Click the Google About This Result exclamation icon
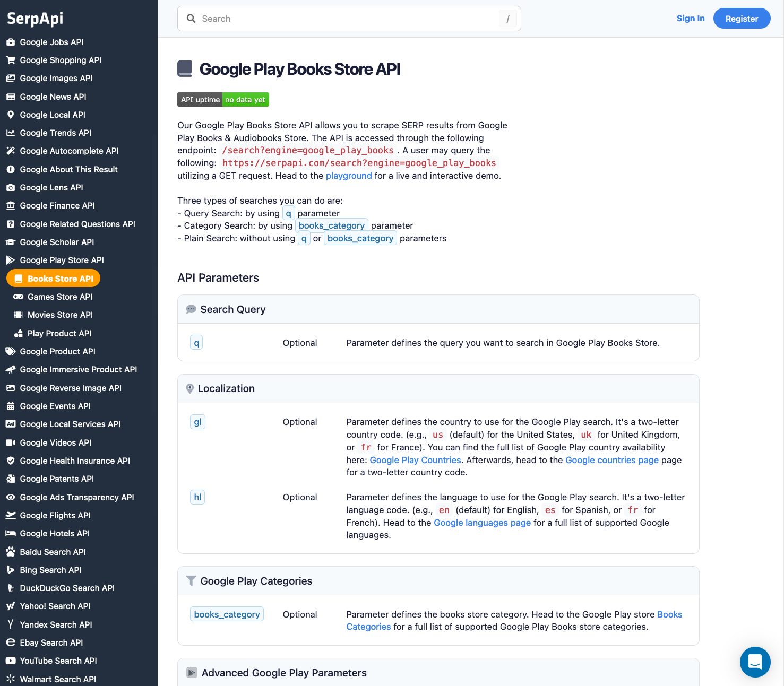784x686 pixels. (11, 169)
